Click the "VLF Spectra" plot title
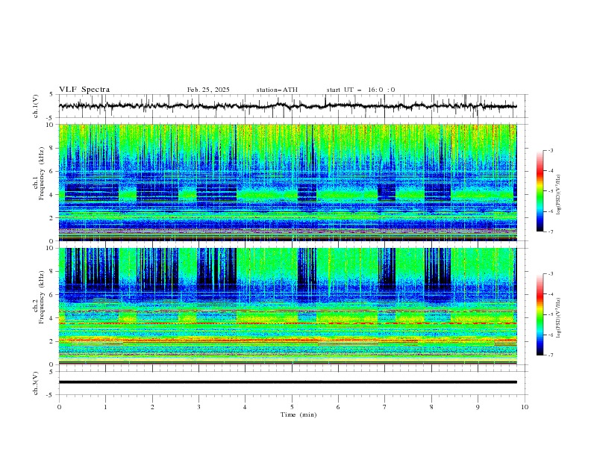Viewport: 591px width, 457px height. [84, 90]
